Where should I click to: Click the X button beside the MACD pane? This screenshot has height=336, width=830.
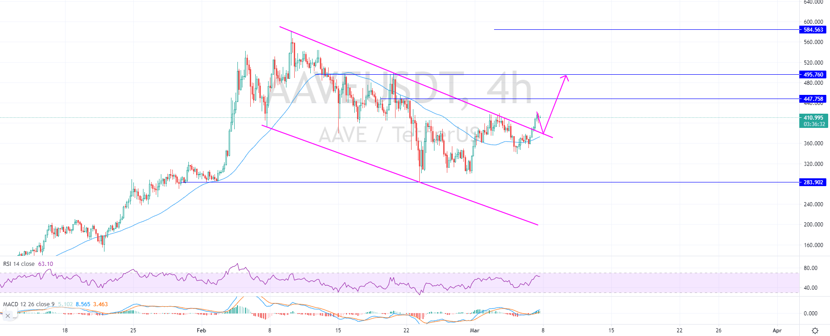[x=8, y=316]
